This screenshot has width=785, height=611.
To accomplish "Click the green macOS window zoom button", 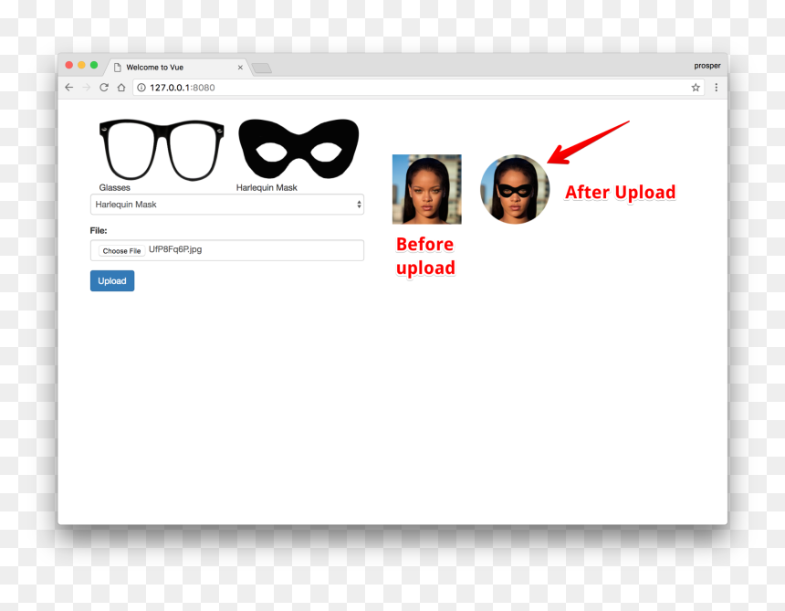I will point(94,65).
